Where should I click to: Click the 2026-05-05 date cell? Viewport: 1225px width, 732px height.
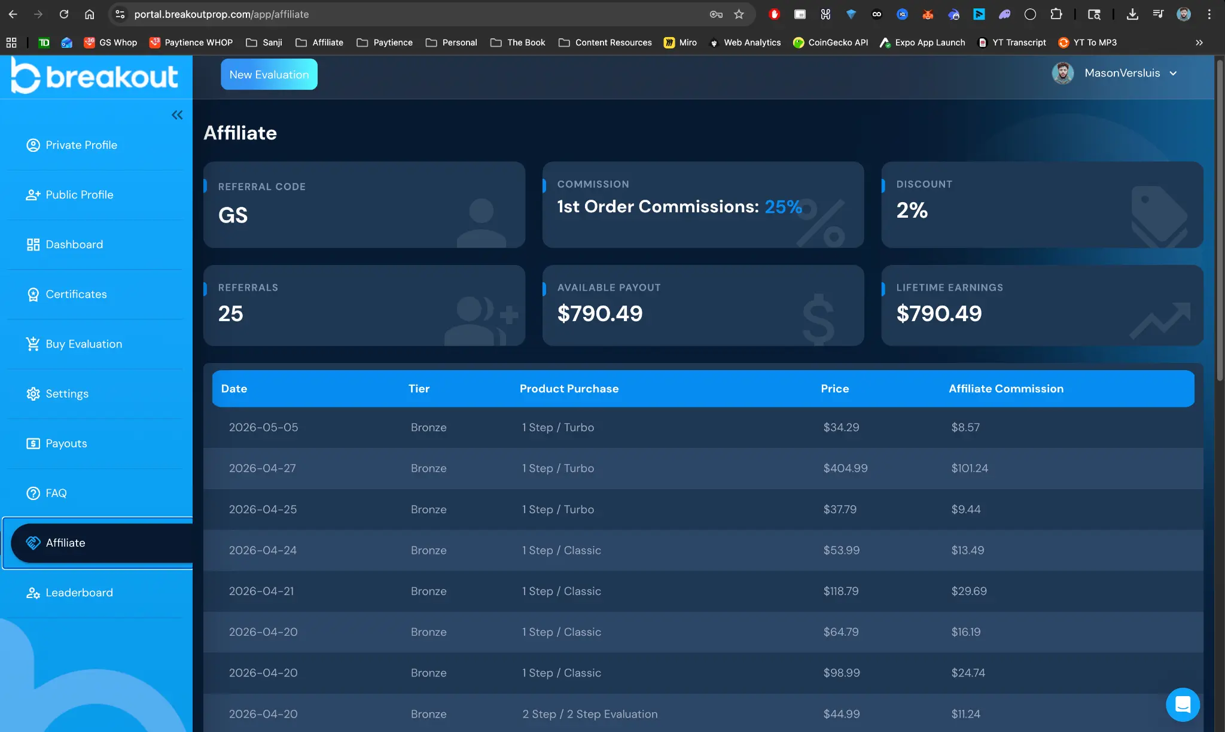pos(263,427)
